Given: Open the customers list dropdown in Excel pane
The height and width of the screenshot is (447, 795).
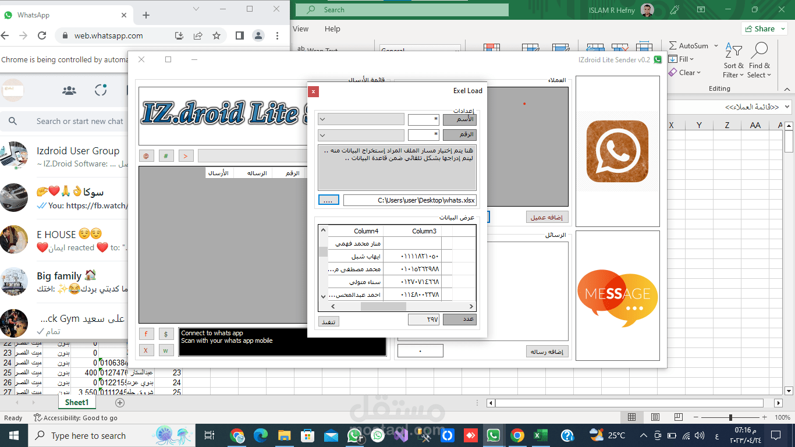Looking at the screenshot, I should tap(787, 107).
